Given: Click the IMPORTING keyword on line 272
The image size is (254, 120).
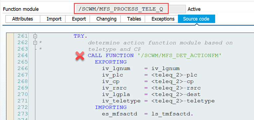Looking at the screenshot, I should 111,107.
